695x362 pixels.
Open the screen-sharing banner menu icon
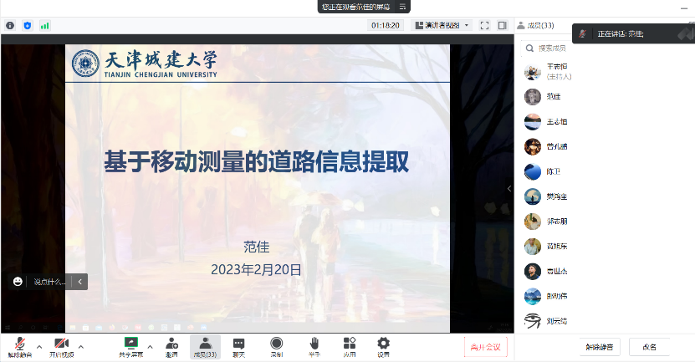[402, 7]
